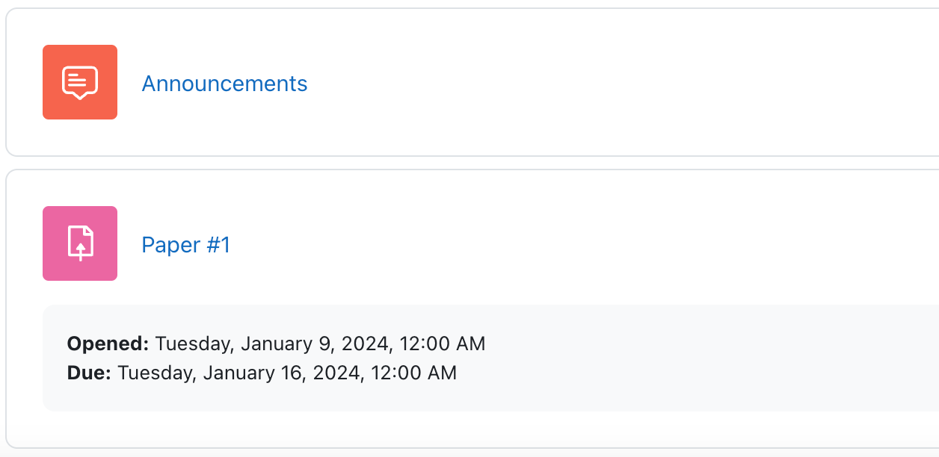Click the 12:00 AM time on the Due line
Image resolution: width=939 pixels, height=457 pixels.
(413, 373)
